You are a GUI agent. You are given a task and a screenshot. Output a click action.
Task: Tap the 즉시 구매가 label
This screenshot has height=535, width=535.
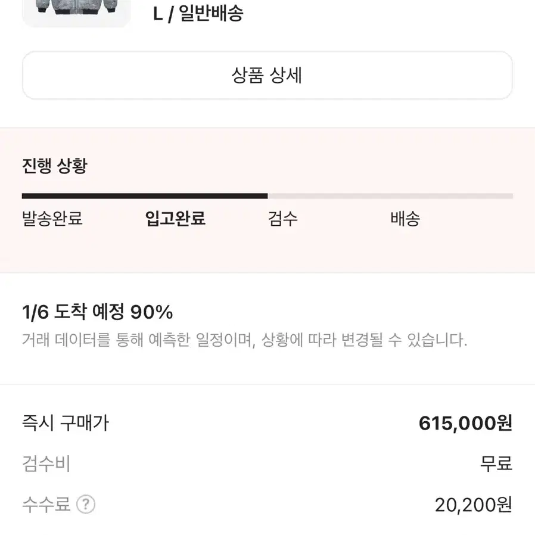point(65,423)
